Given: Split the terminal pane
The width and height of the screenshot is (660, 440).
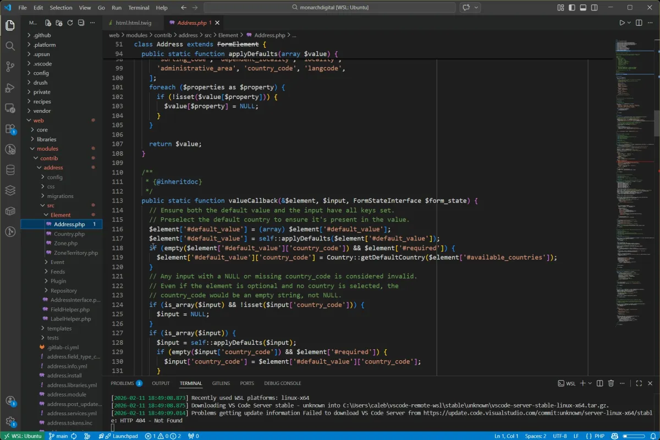Looking at the screenshot, I should [x=600, y=383].
